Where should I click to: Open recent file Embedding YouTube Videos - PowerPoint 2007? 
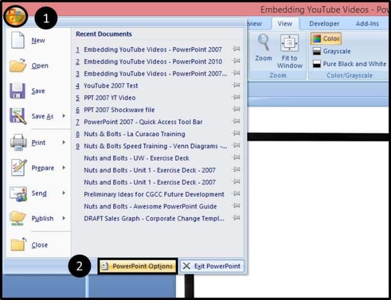click(x=153, y=50)
